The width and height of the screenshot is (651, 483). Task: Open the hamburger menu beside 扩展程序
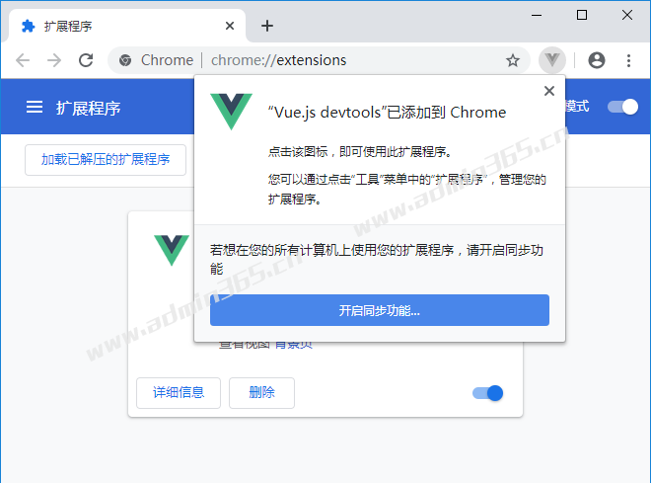pyautogui.click(x=35, y=107)
